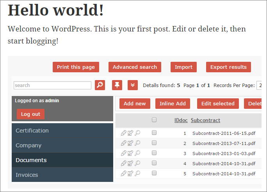
Task: Click the partially visible Delete button
Action: point(253,103)
